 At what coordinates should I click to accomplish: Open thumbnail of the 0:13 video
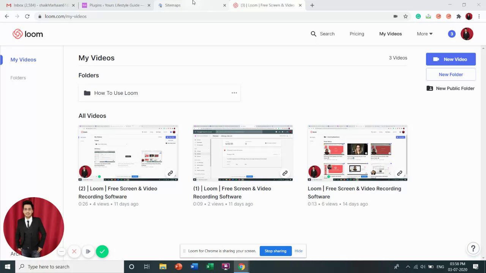pyautogui.click(x=358, y=153)
